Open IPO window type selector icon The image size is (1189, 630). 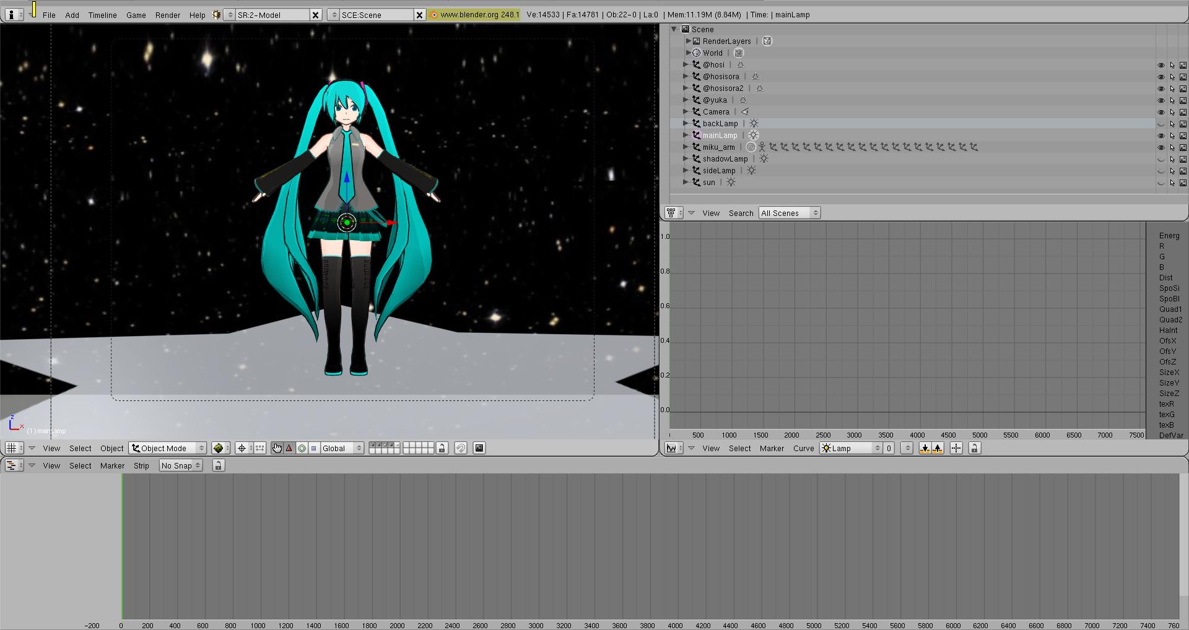point(673,448)
